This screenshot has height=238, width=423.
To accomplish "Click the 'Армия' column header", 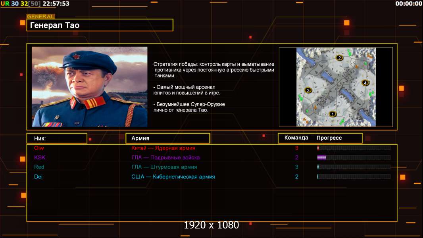I will [168, 138].
